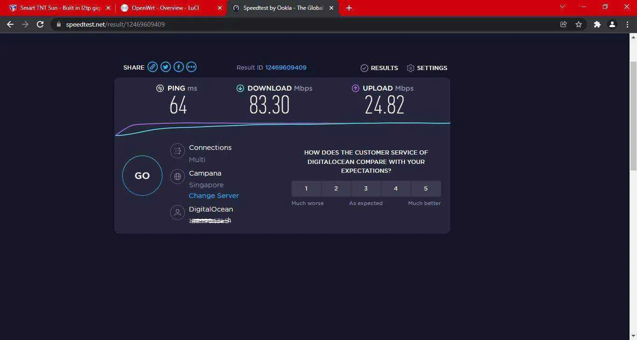Close the Smart TNT Sun tab

point(108,8)
